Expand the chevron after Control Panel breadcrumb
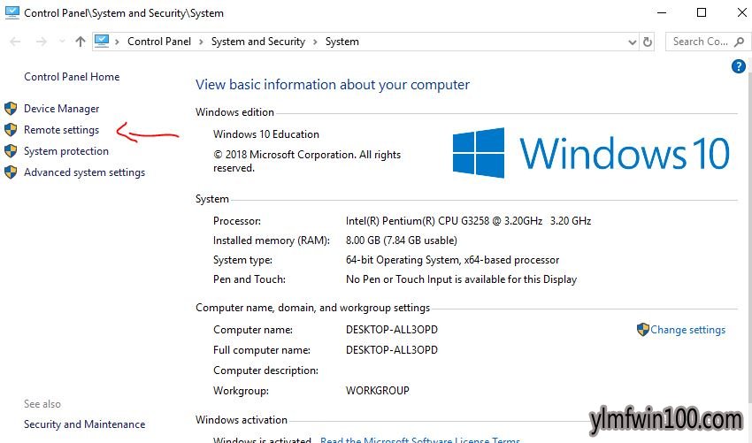Viewport: 752px width, 443px height. point(201,42)
